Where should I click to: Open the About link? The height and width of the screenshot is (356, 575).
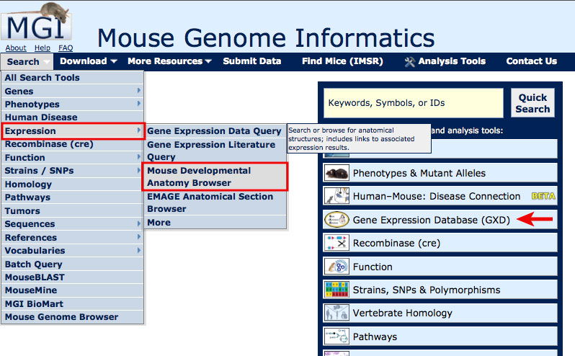16,48
